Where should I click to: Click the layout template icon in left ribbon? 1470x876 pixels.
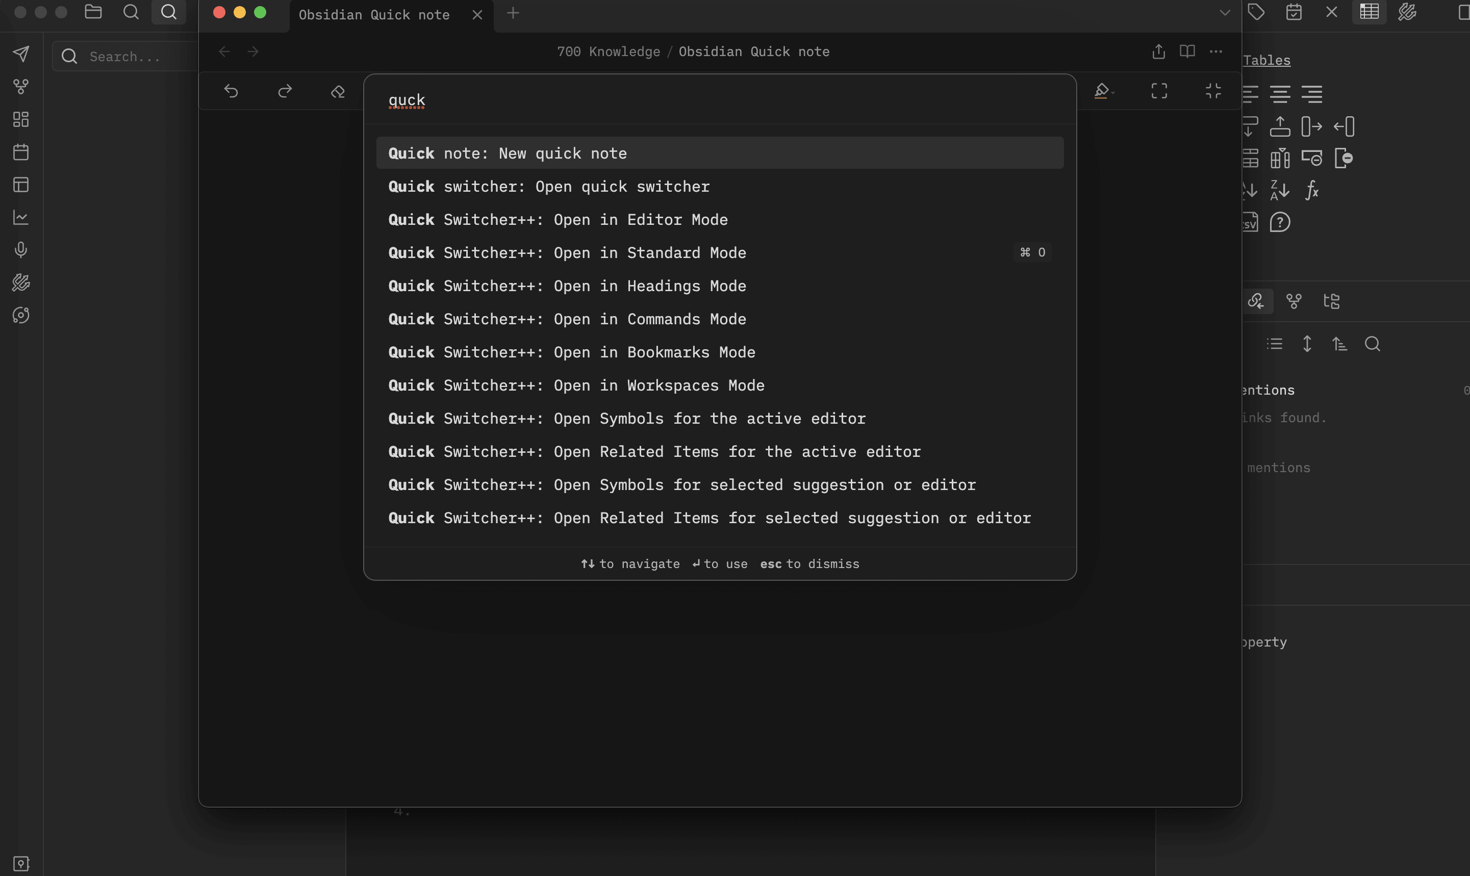[x=21, y=185]
